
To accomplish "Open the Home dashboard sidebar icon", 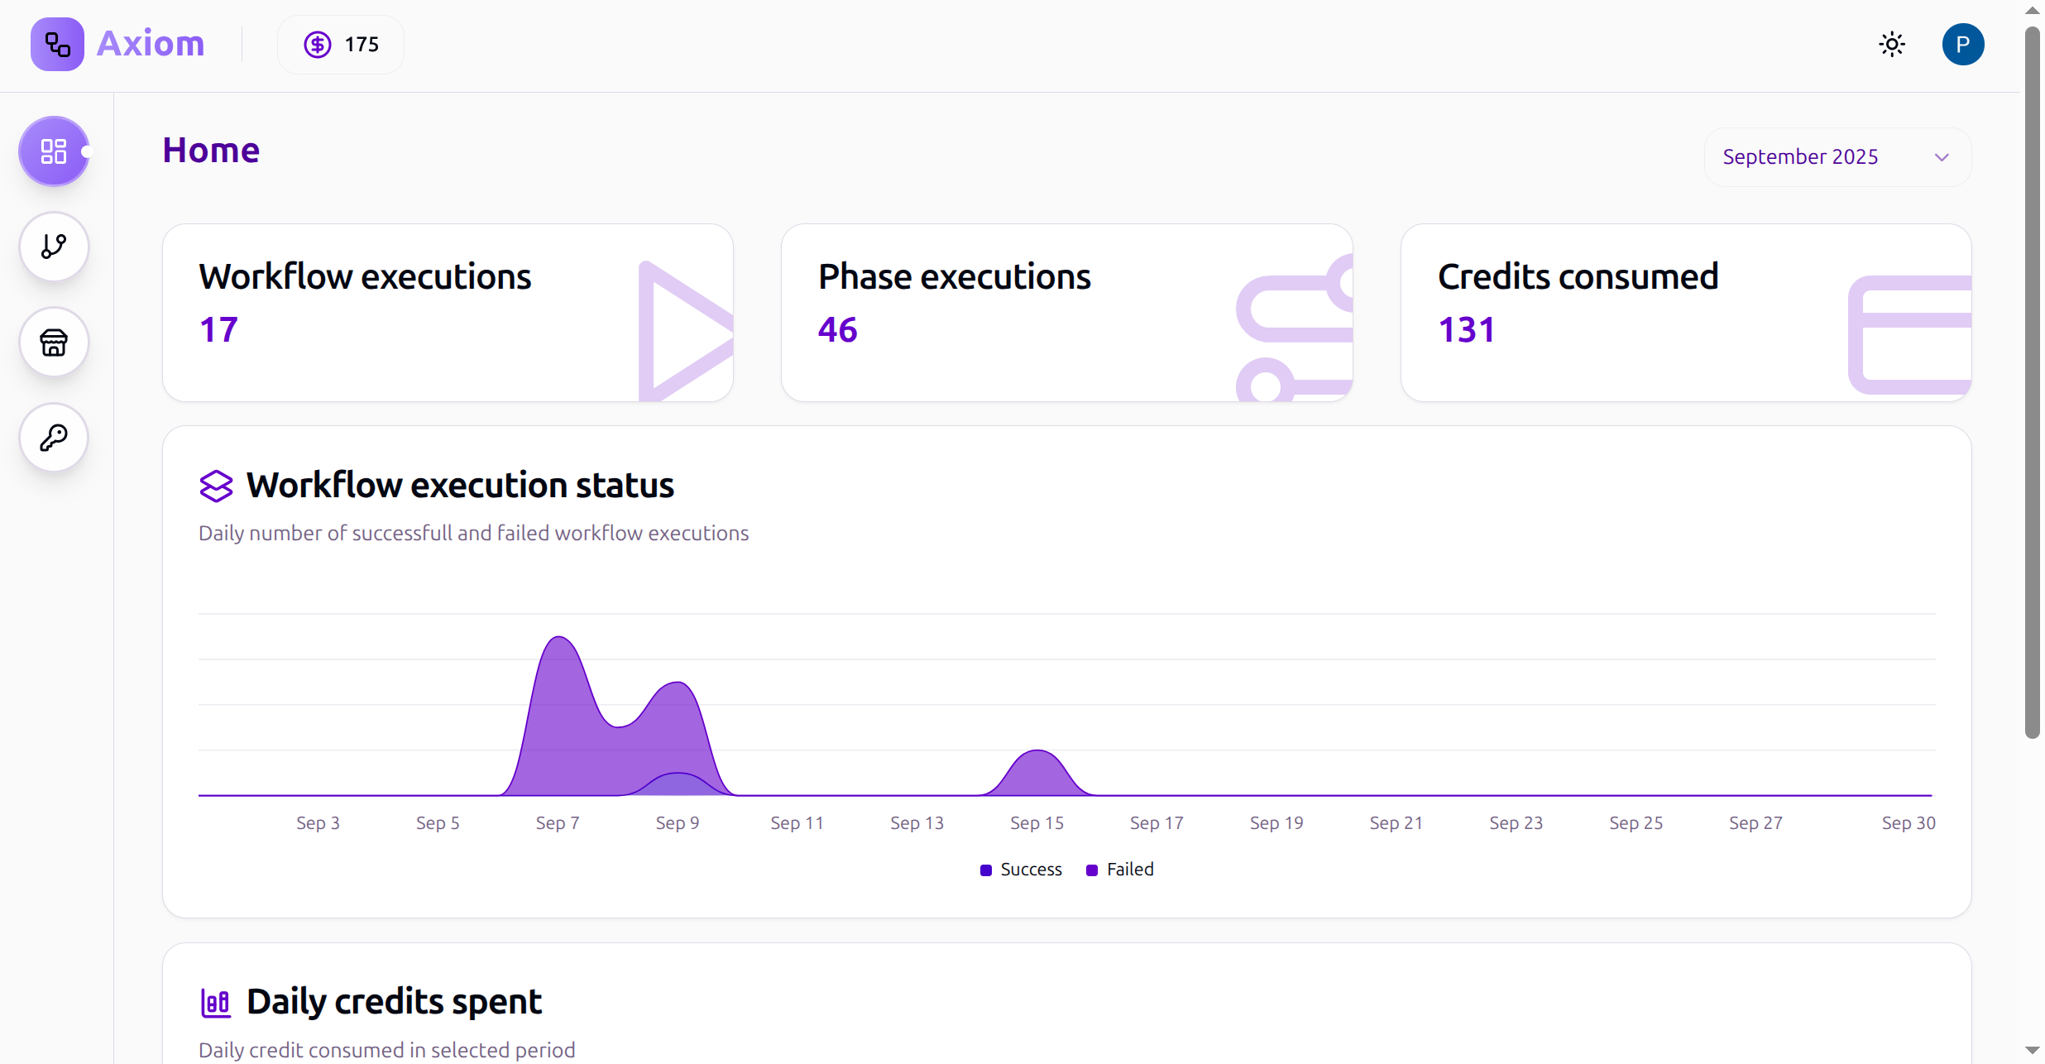I will point(54,151).
